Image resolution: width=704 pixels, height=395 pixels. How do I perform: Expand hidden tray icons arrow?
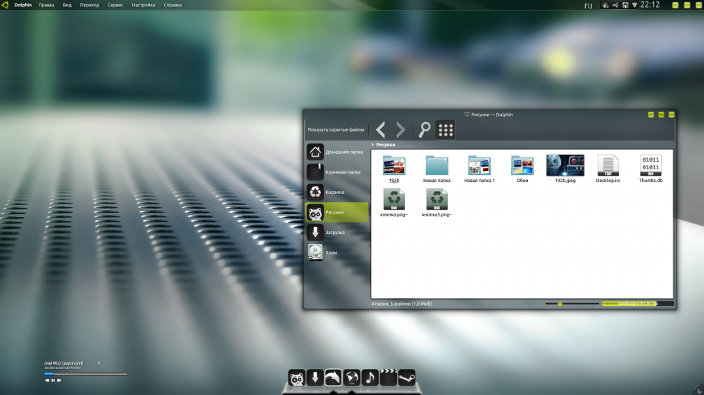634,6
